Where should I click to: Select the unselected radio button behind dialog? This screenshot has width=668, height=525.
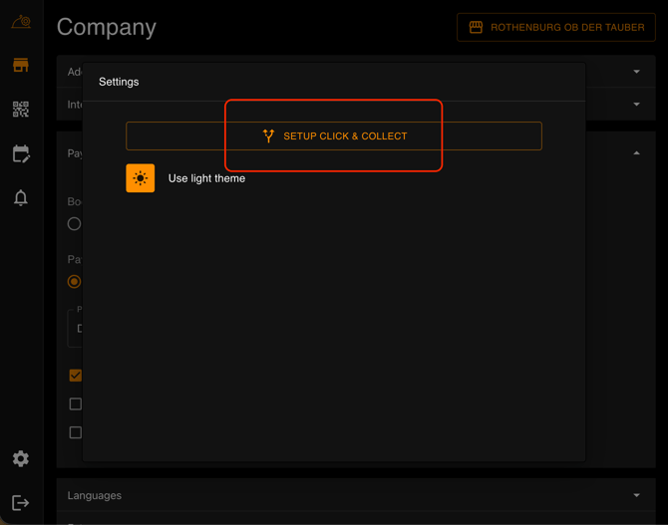(74, 223)
